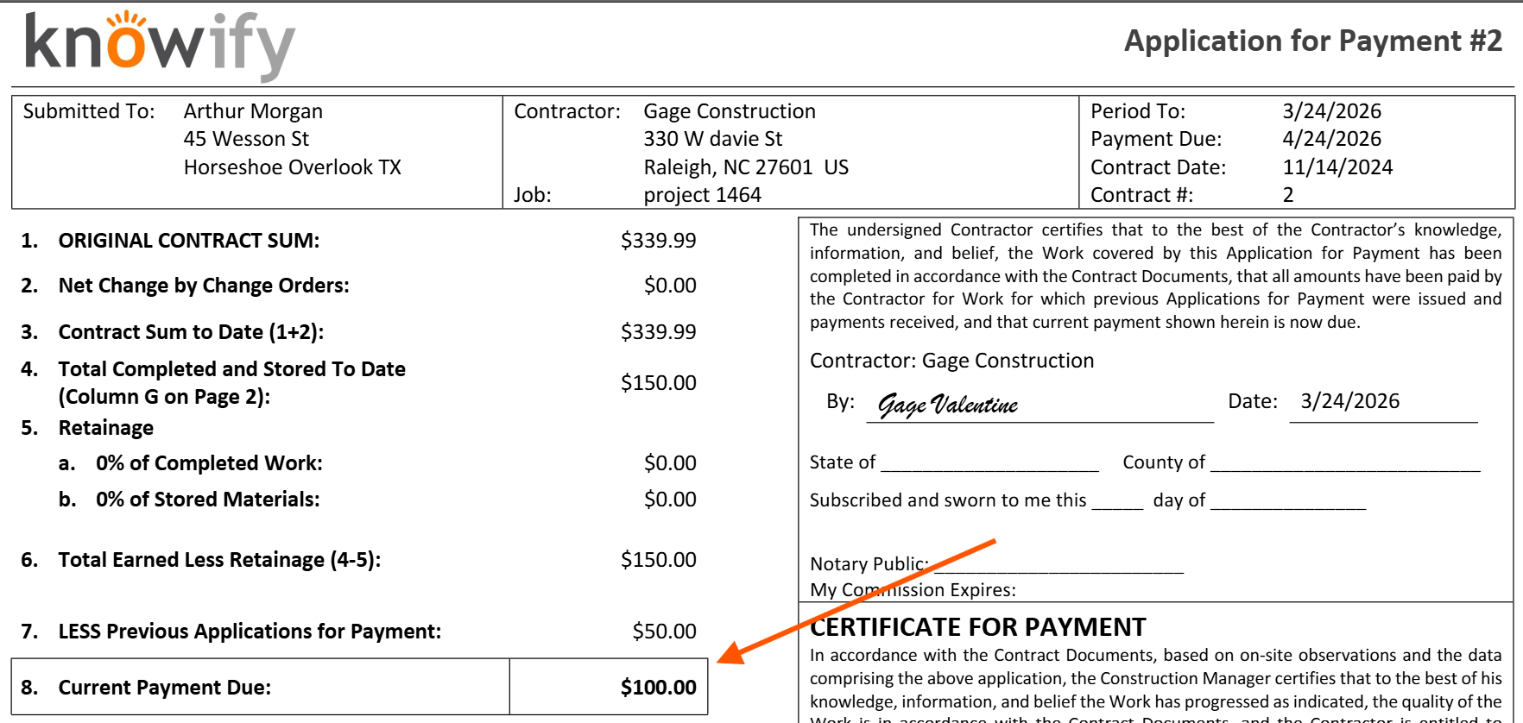
Task: Click the Knowify logo
Action: pos(160,45)
